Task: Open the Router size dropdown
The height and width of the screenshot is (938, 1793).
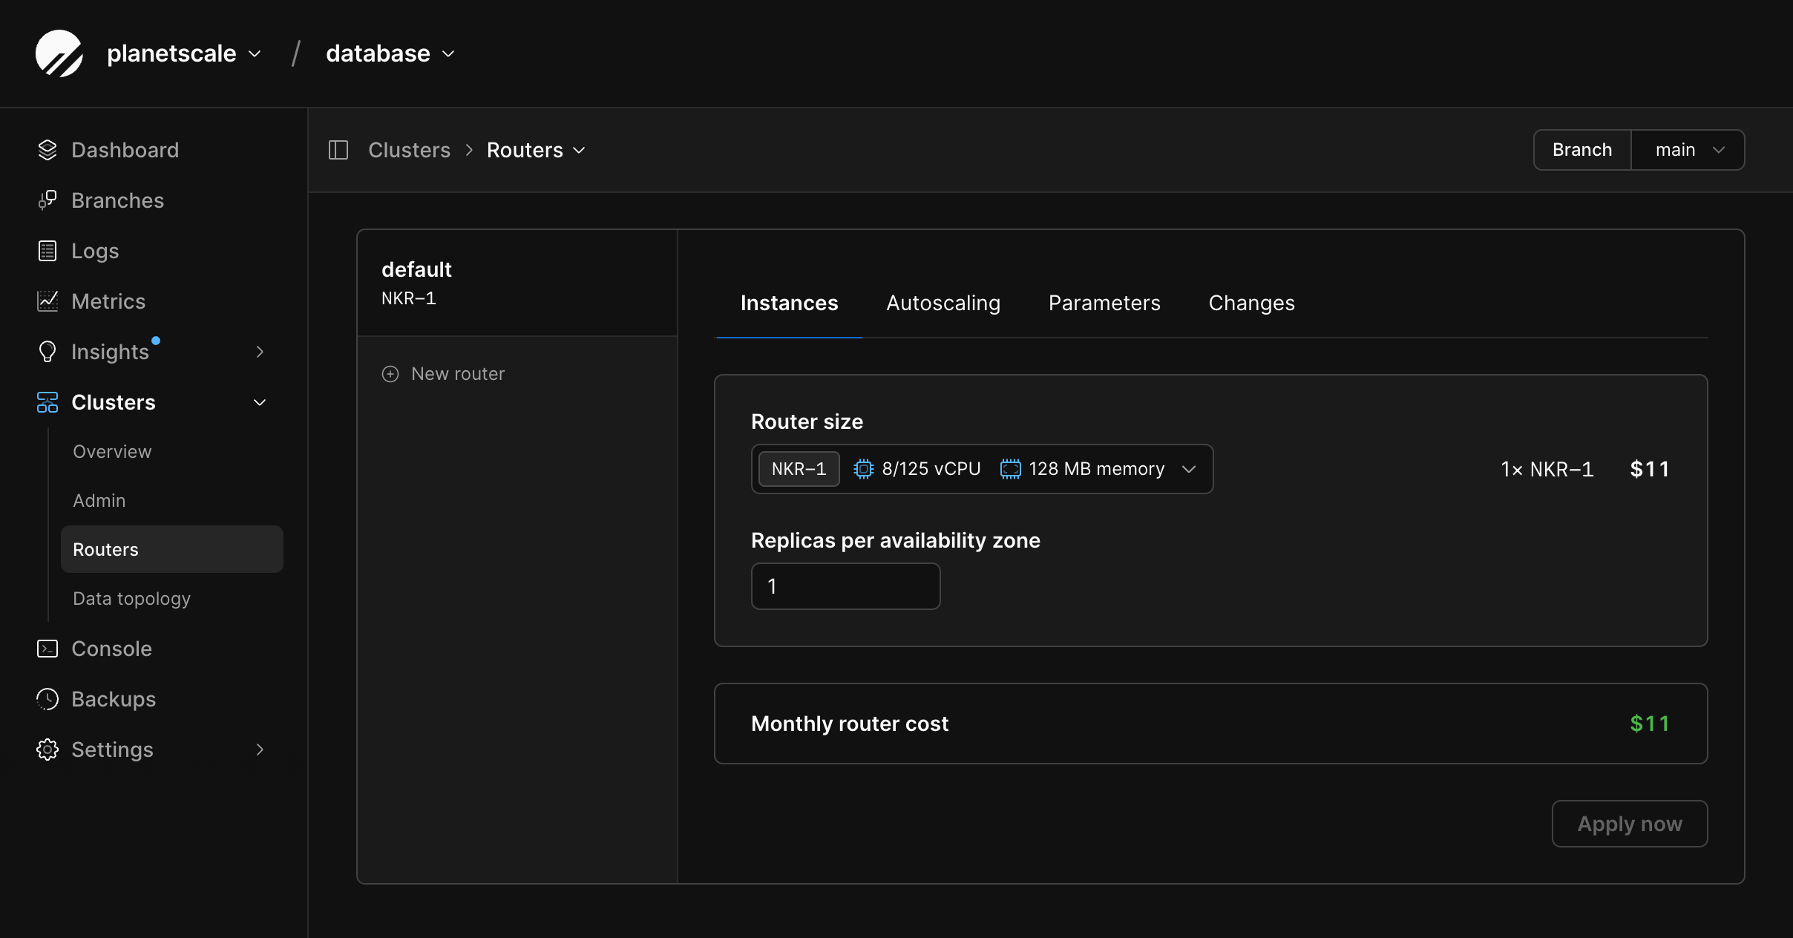Action: pyautogui.click(x=982, y=469)
